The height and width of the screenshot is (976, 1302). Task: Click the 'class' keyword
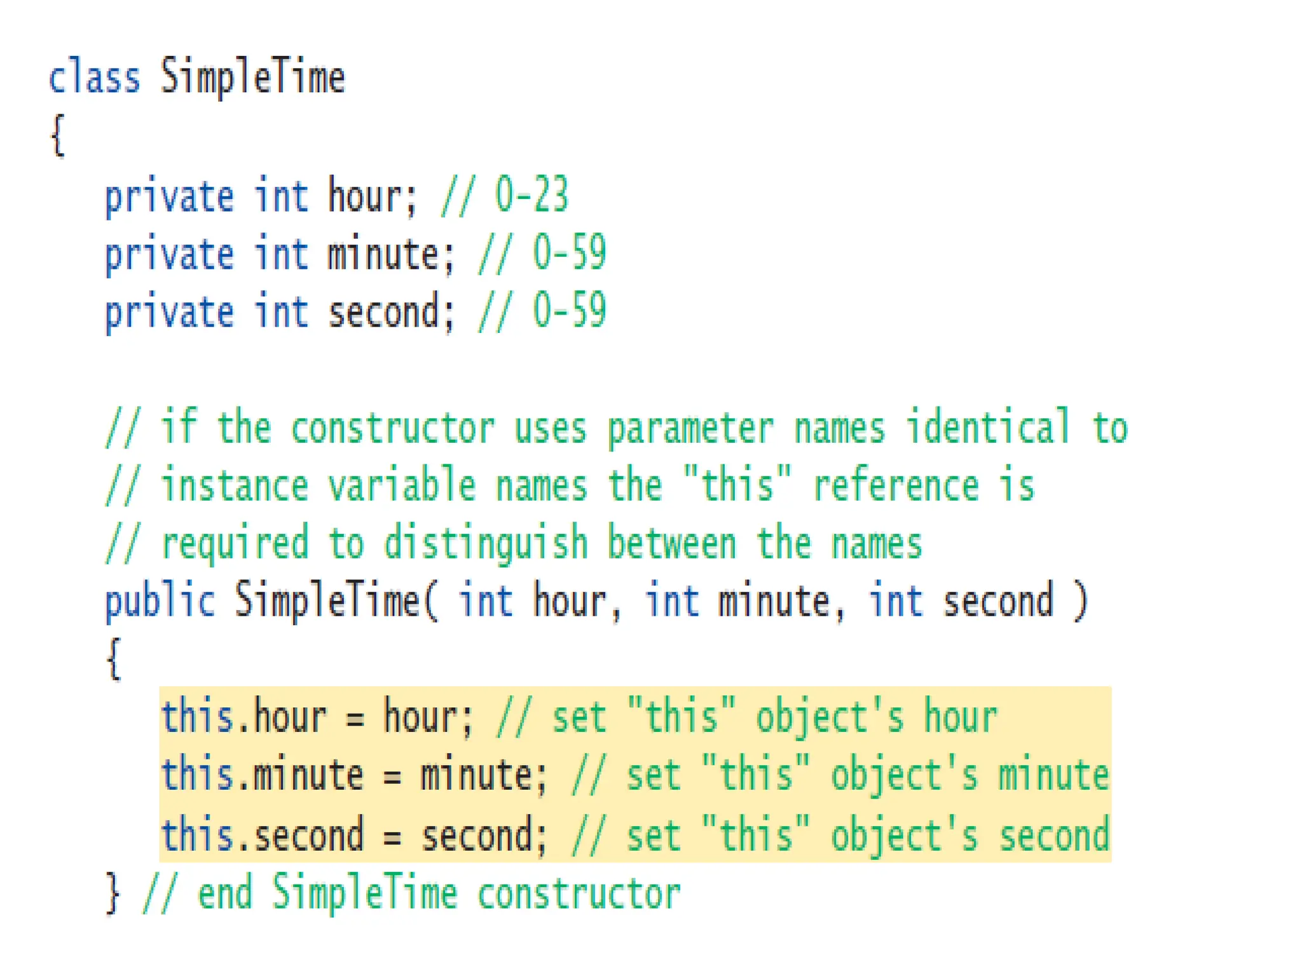pos(95,78)
